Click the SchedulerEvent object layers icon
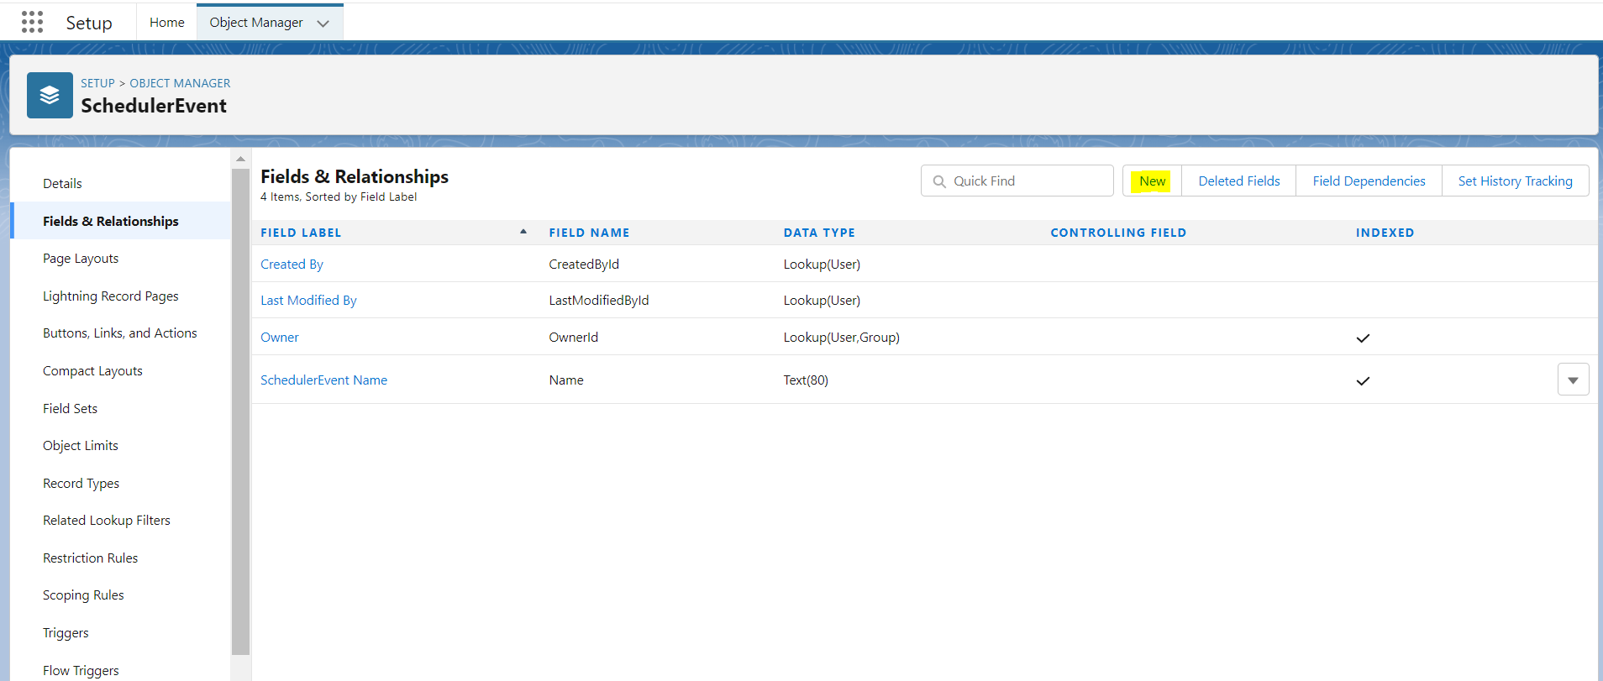The height and width of the screenshot is (681, 1603). click(50, 95)
